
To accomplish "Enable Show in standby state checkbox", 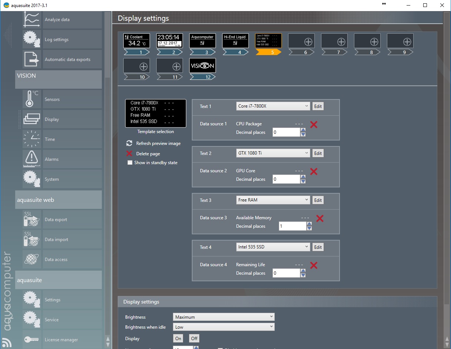I will click(130, 163).
